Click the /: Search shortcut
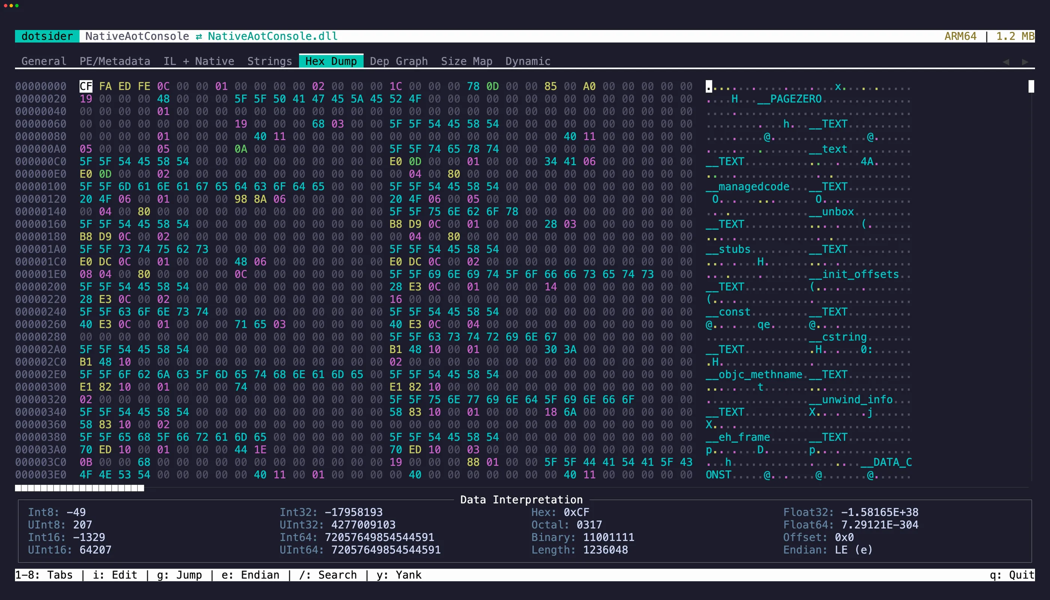 328,575
